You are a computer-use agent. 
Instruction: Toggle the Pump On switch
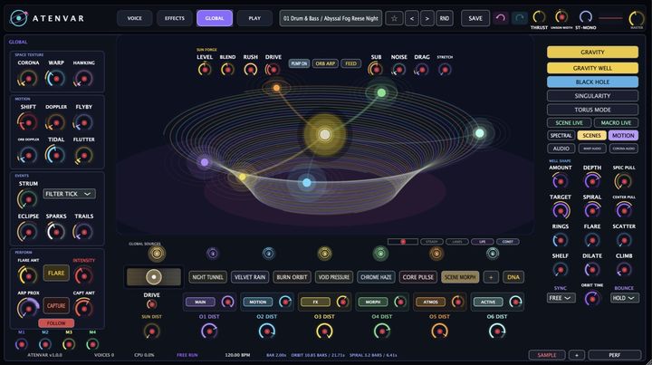click(x=299, y=63)
